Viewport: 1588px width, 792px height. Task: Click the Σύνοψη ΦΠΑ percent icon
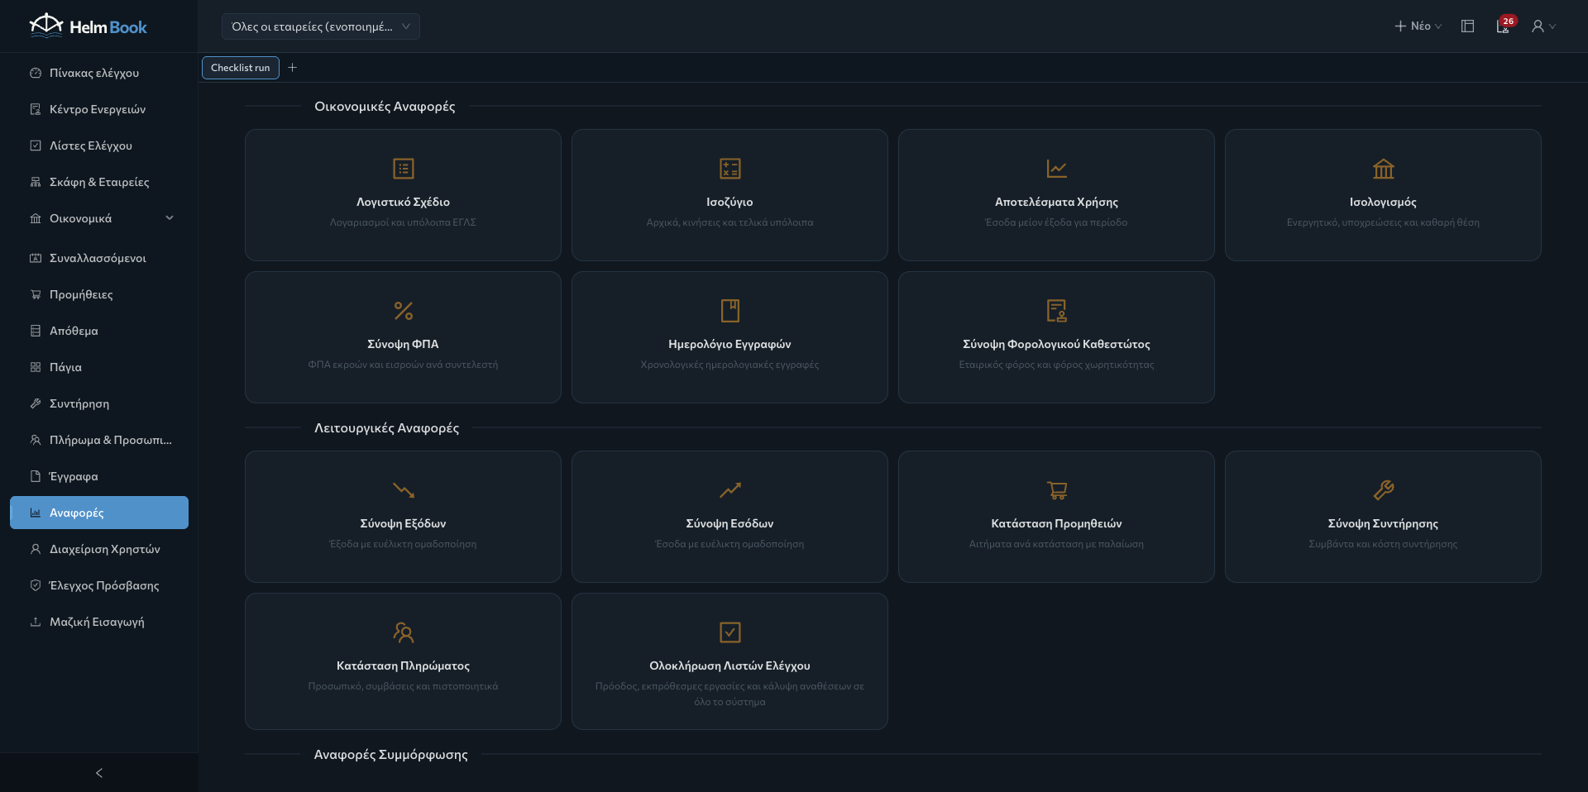[403, 311]
